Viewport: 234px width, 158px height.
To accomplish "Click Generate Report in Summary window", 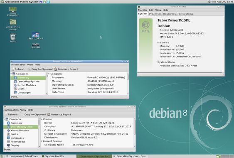I will tap(66, 69).
